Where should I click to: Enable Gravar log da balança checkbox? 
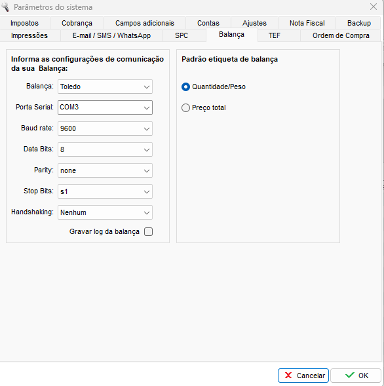(x=148, y=231)
